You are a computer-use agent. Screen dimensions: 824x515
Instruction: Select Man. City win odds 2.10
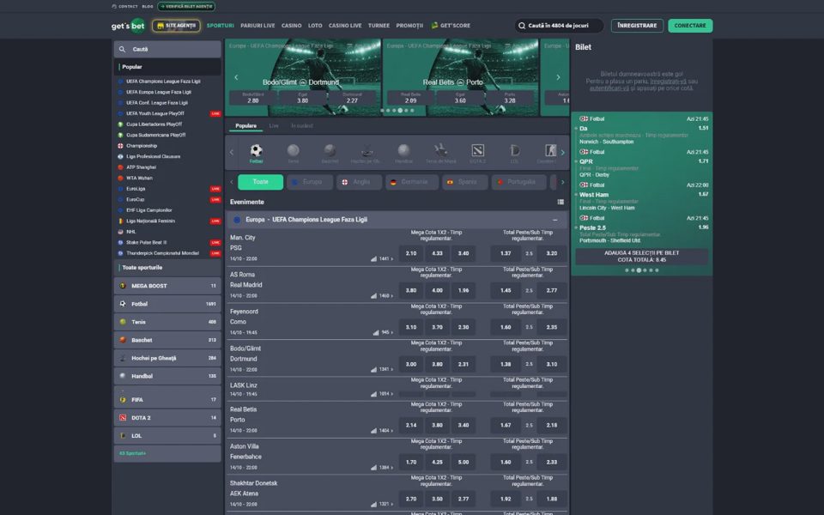411,253
